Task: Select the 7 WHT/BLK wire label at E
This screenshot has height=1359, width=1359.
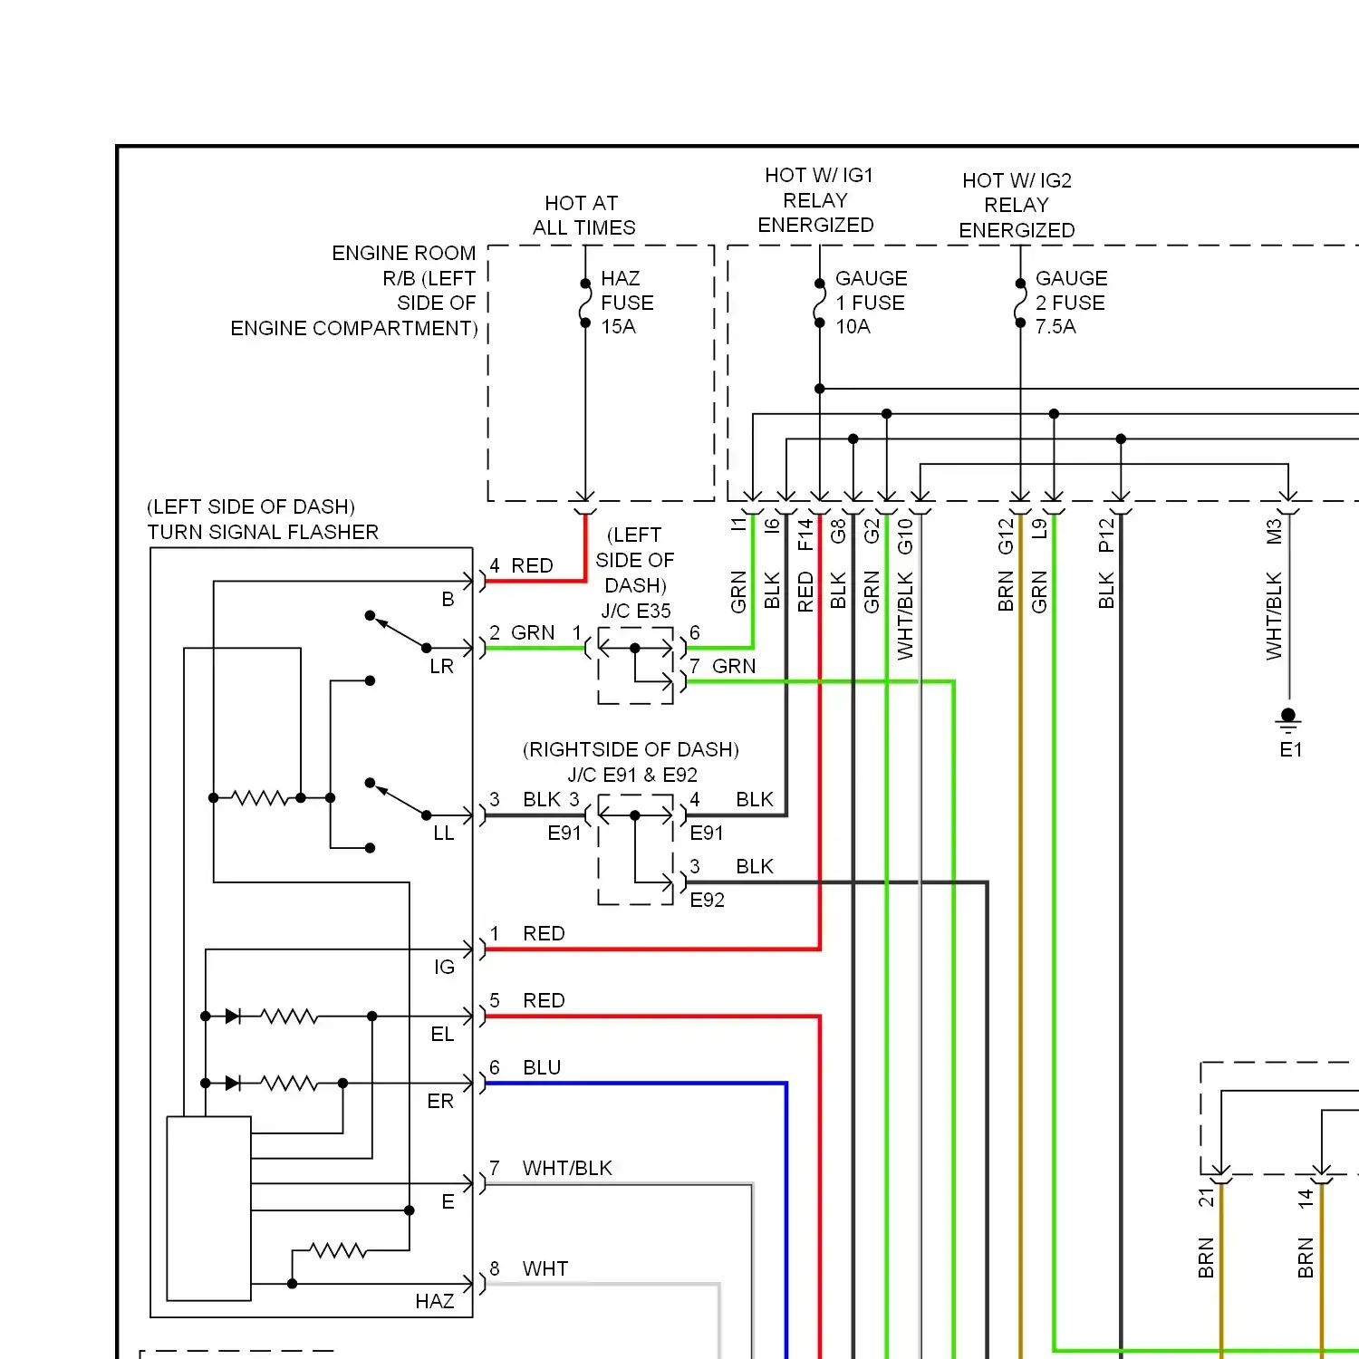Action: pyautogui.click(x=551, y=1169)
